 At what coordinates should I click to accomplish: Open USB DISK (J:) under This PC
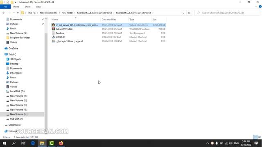(17, 119)
